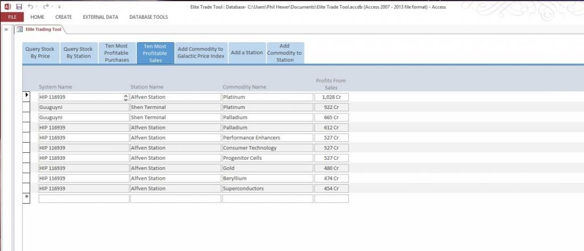Screen dimensions: 584x251
Task: Click Shen Terminal station field for Palladium
Action: 176,118
